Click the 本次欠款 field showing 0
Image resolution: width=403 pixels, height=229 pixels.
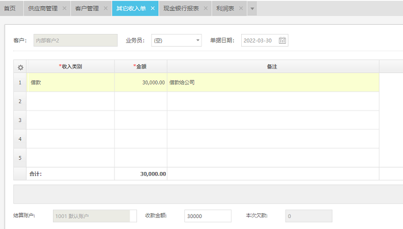pyautogui.click(x=309, y=216)
